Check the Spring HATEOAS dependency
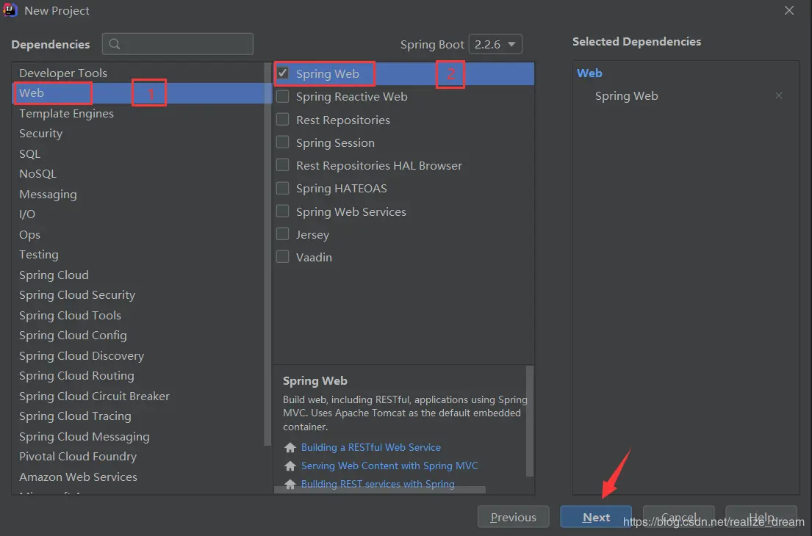812x536 pixels. pos(283,188)
